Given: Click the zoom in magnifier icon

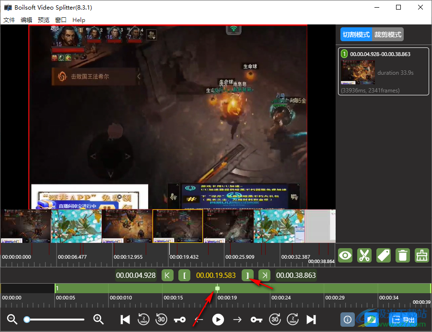Looking at the screenshot, I should coord(98,320).
